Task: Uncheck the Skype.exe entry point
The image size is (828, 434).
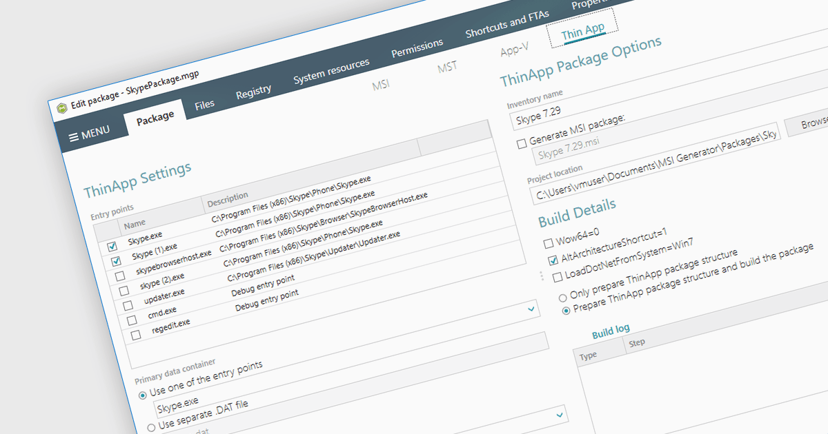Action: pos(112,246)
